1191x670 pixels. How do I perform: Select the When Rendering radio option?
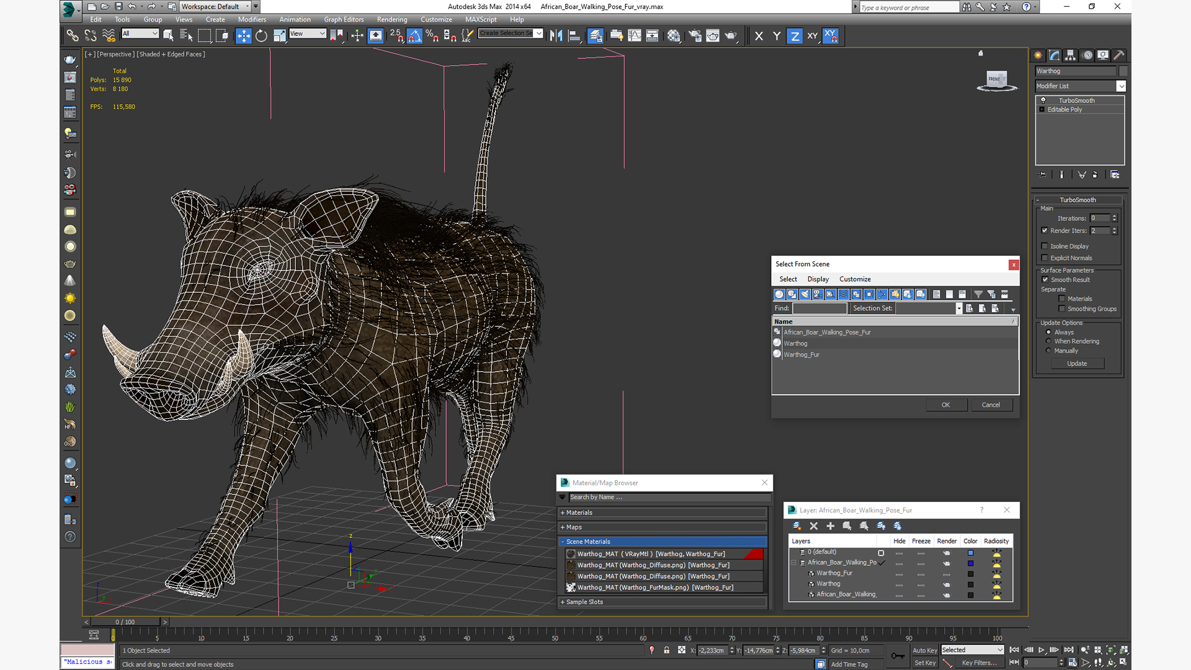(x=1049, y=341)
